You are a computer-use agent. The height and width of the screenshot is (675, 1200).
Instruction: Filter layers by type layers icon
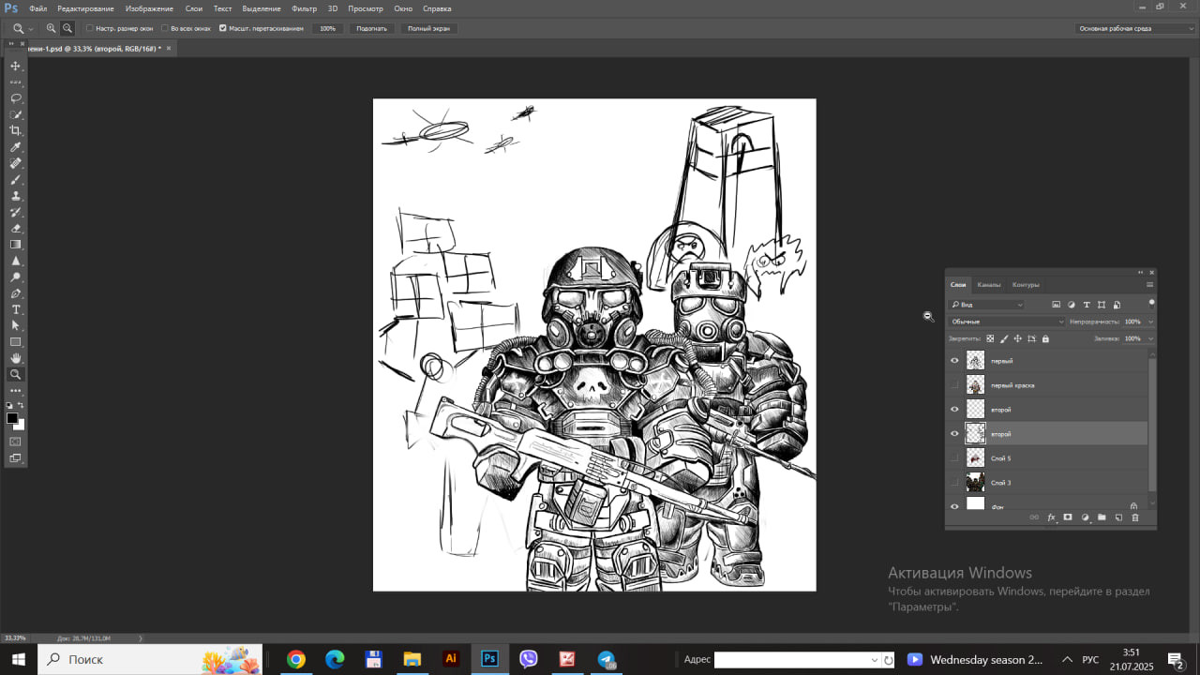point(1087,305)
